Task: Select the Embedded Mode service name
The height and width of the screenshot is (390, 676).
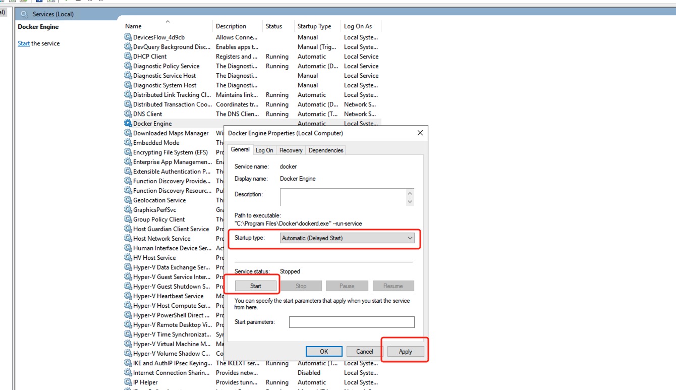Action: (156, 143)
